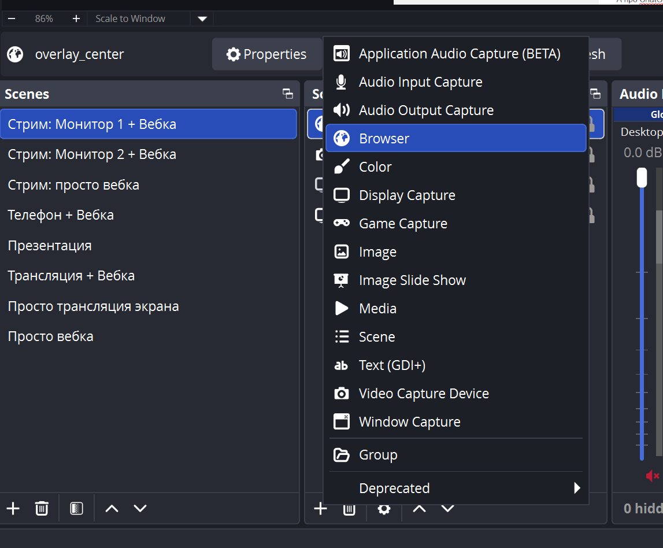Move source down in Sources toolbar
Screen dimensions: 663x548
click(x=448, y=509)
